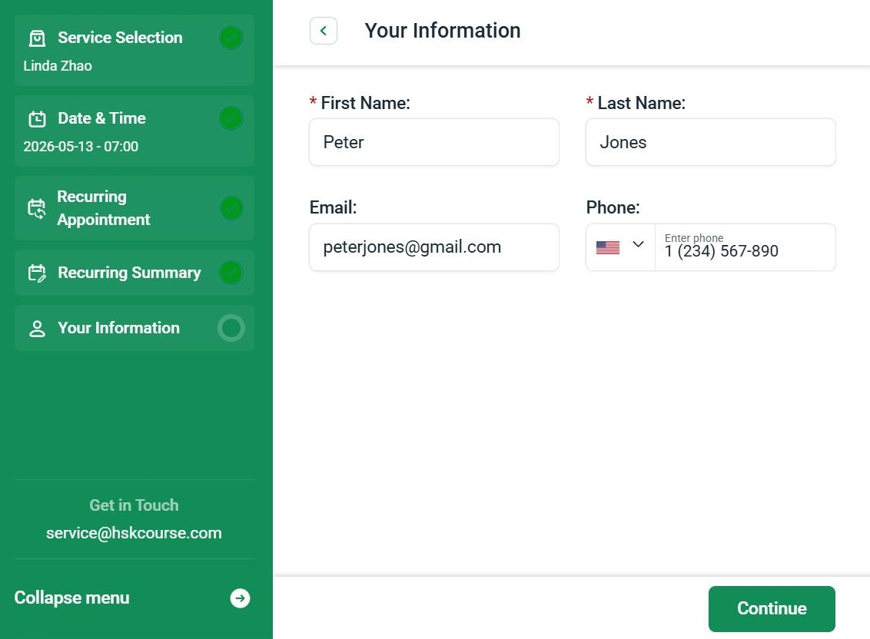Click the Service Selection shopping bag icon
The image size is (870, 639).
coord(37,38)
